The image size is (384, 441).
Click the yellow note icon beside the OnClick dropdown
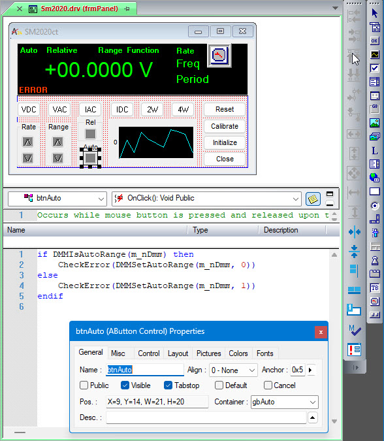pos(313,199)
